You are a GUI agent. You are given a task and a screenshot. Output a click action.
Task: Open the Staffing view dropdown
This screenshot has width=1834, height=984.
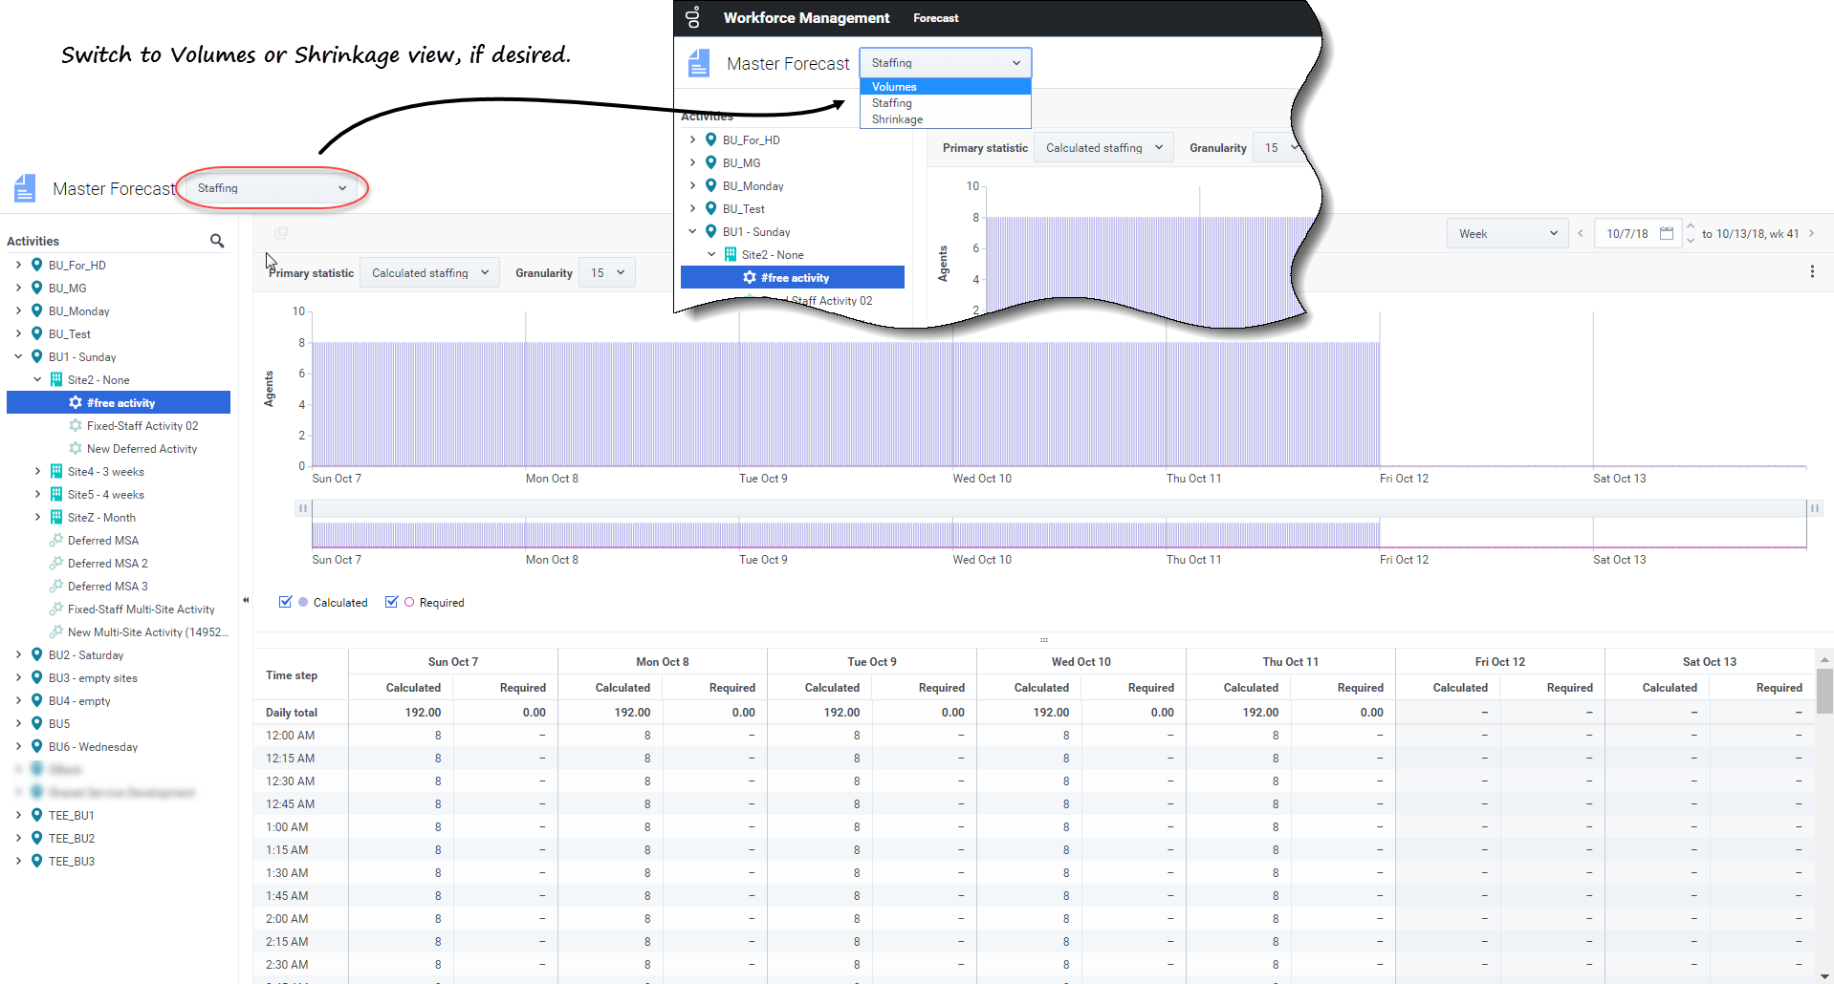272,188
